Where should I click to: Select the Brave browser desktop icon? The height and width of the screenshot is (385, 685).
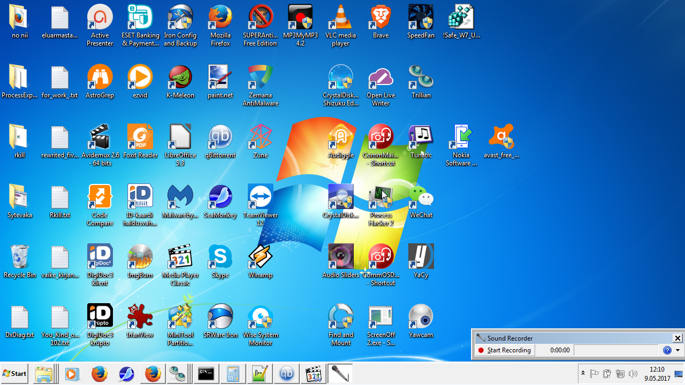(x=380, y=22)
